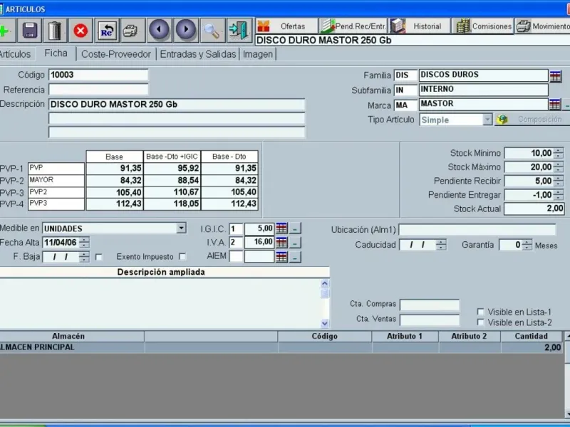Image resolution: width=570 pixels, height=427 pixels.
Task: Switch to Imagen tab
Action: pos(257,54)
